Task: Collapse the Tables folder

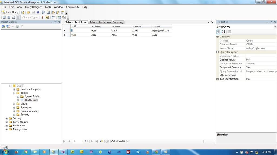Action: point(14,93)
